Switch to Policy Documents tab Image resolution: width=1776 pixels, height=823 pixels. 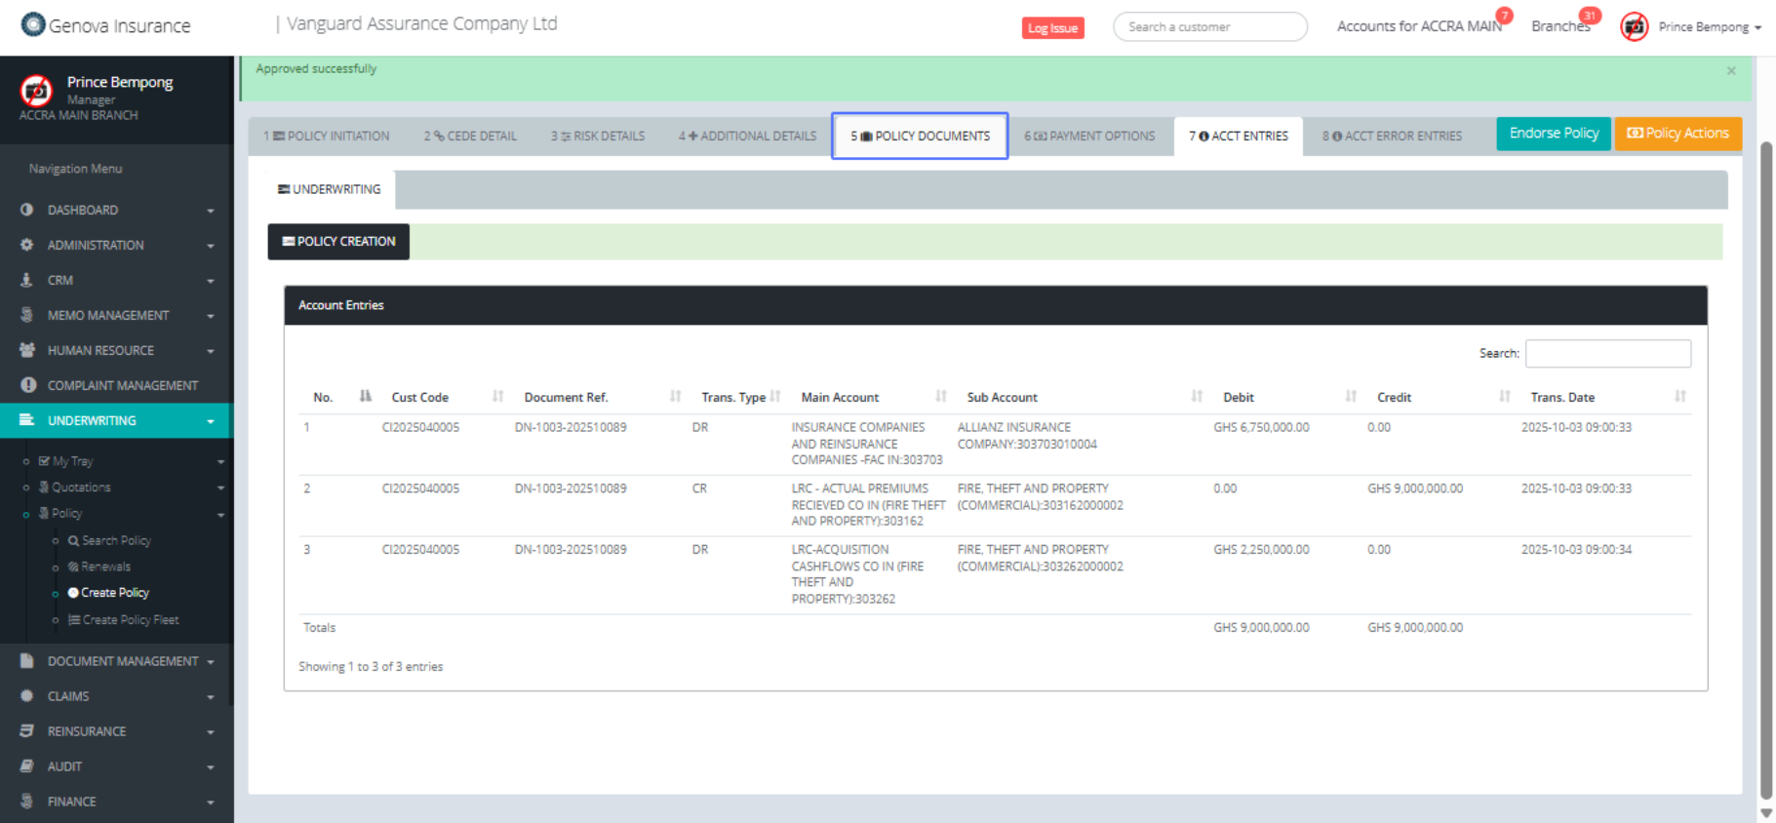coord(920,136)
